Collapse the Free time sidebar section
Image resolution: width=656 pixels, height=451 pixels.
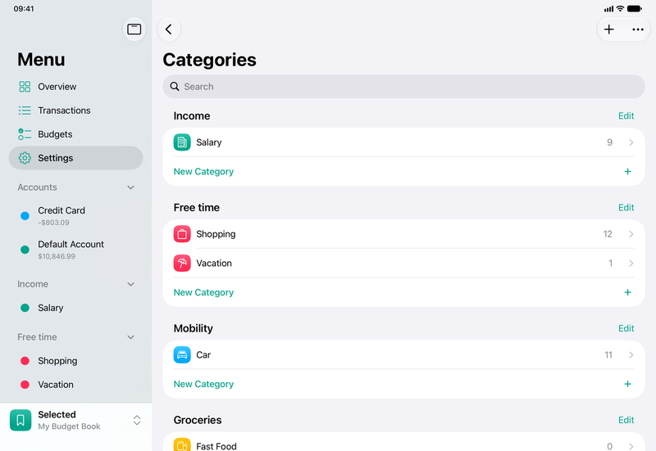pyautogui.click(x=130, y=337)
